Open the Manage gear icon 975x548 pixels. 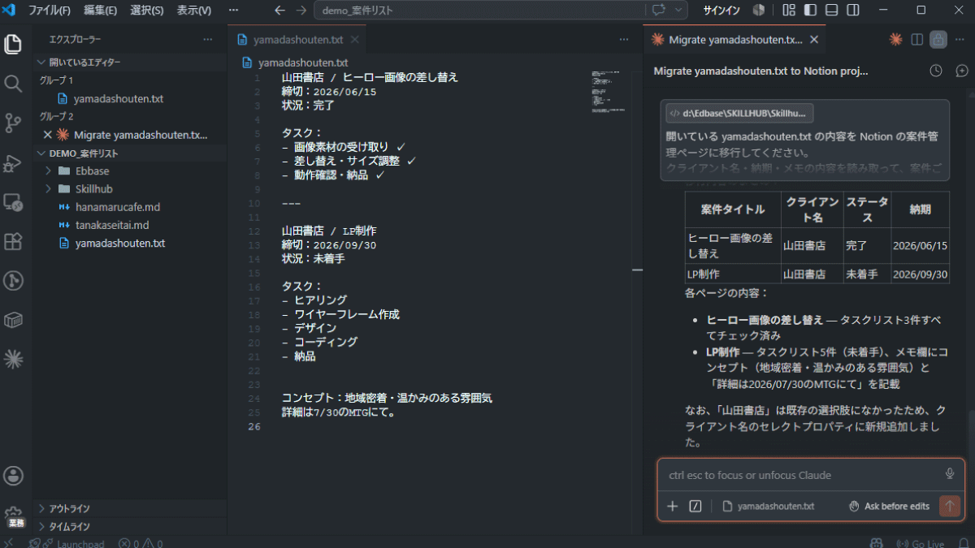(13, 515)
